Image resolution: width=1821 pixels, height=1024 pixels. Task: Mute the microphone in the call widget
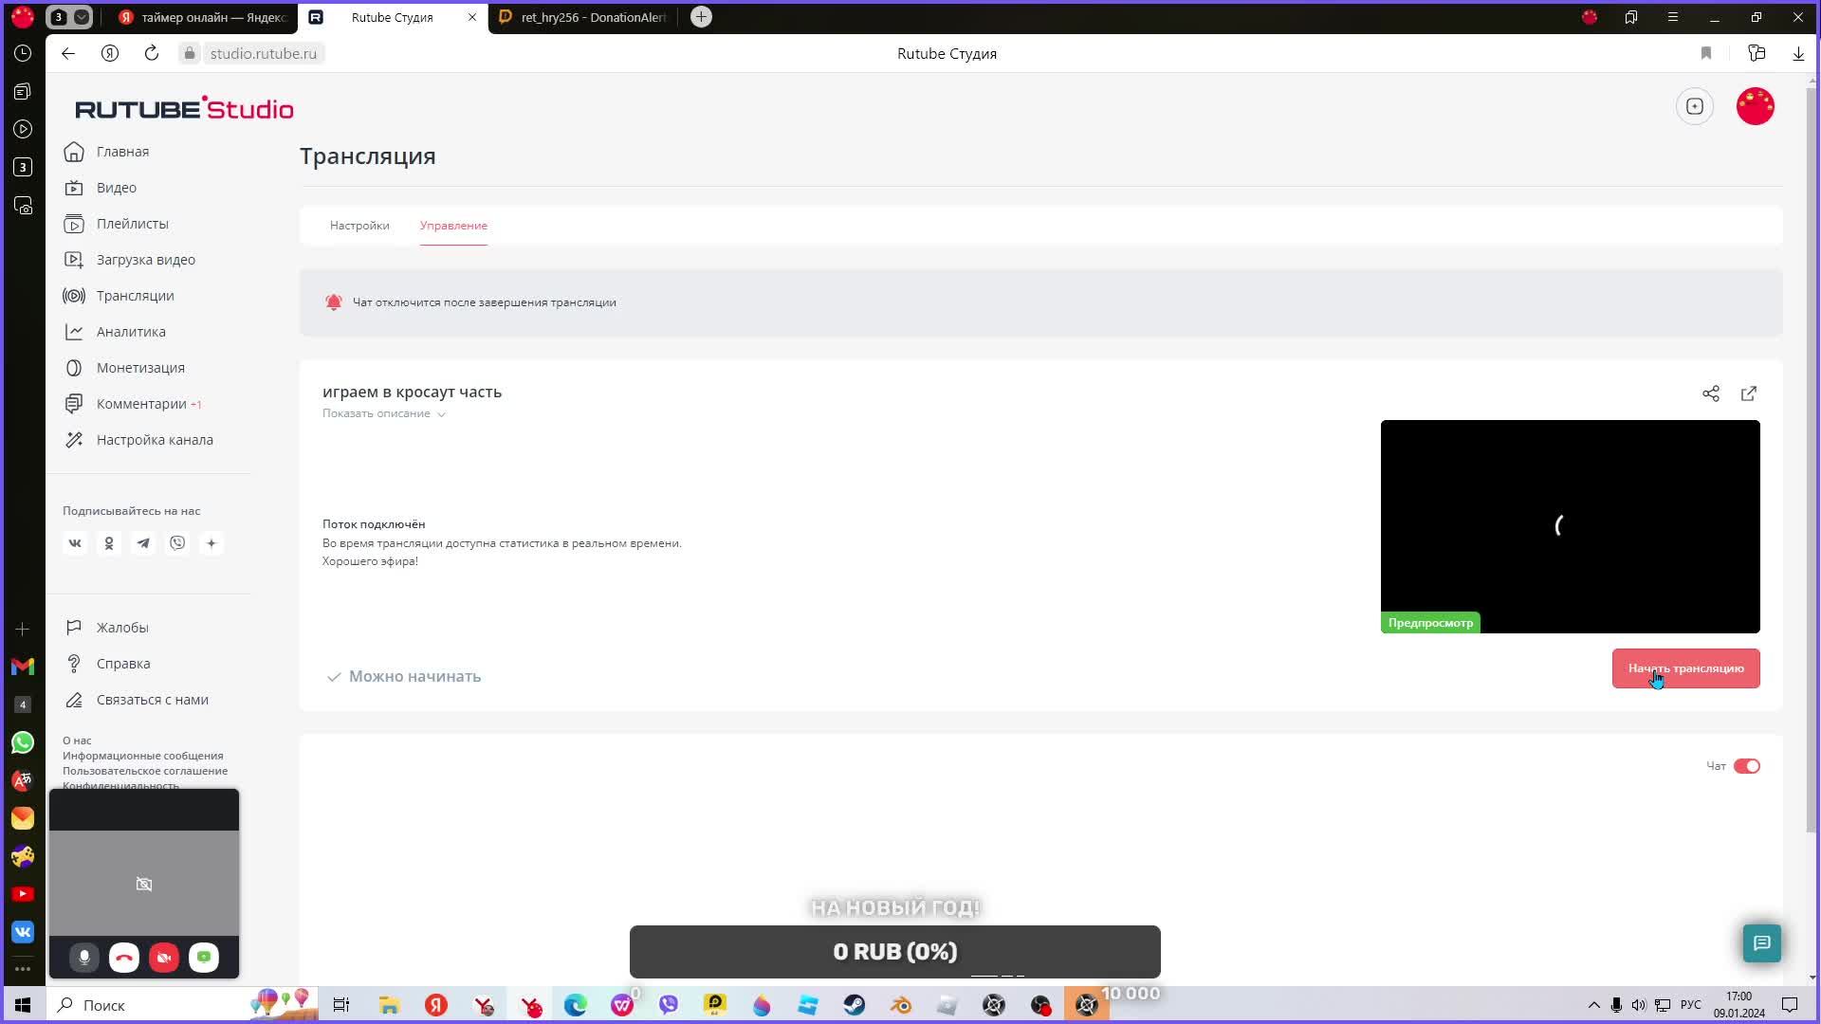pyautogui.click(x=84, y=958)
